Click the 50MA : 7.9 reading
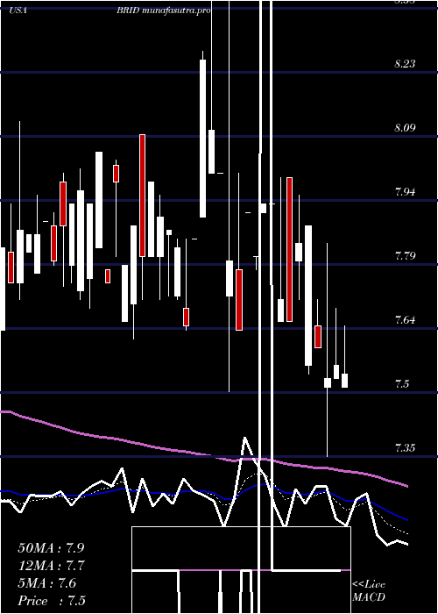The width and height of the screenshot is (438, 614). tap(51, 548)
